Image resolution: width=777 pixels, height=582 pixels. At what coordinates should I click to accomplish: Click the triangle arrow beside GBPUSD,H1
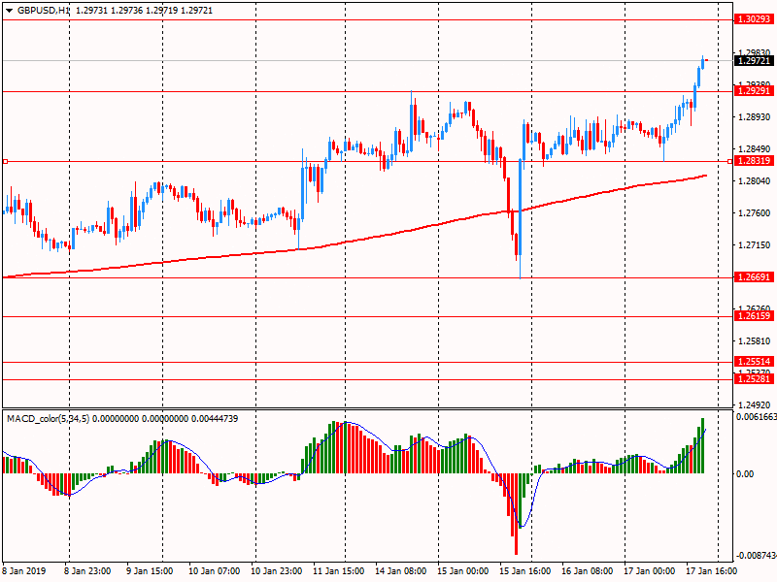(x=9, y=9)
